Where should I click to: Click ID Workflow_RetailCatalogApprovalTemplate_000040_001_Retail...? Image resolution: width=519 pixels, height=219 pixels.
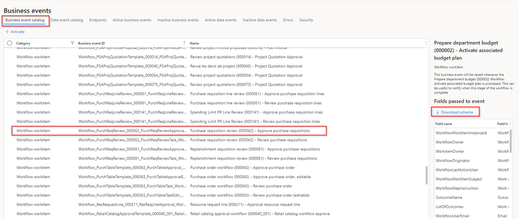(133, 214)
